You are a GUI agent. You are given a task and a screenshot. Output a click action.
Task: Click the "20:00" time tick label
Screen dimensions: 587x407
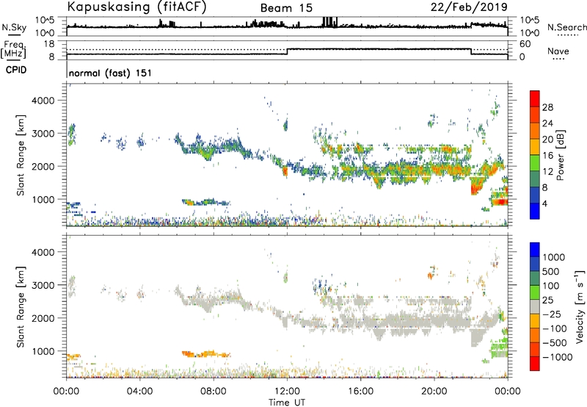click(x=434, y=392)
